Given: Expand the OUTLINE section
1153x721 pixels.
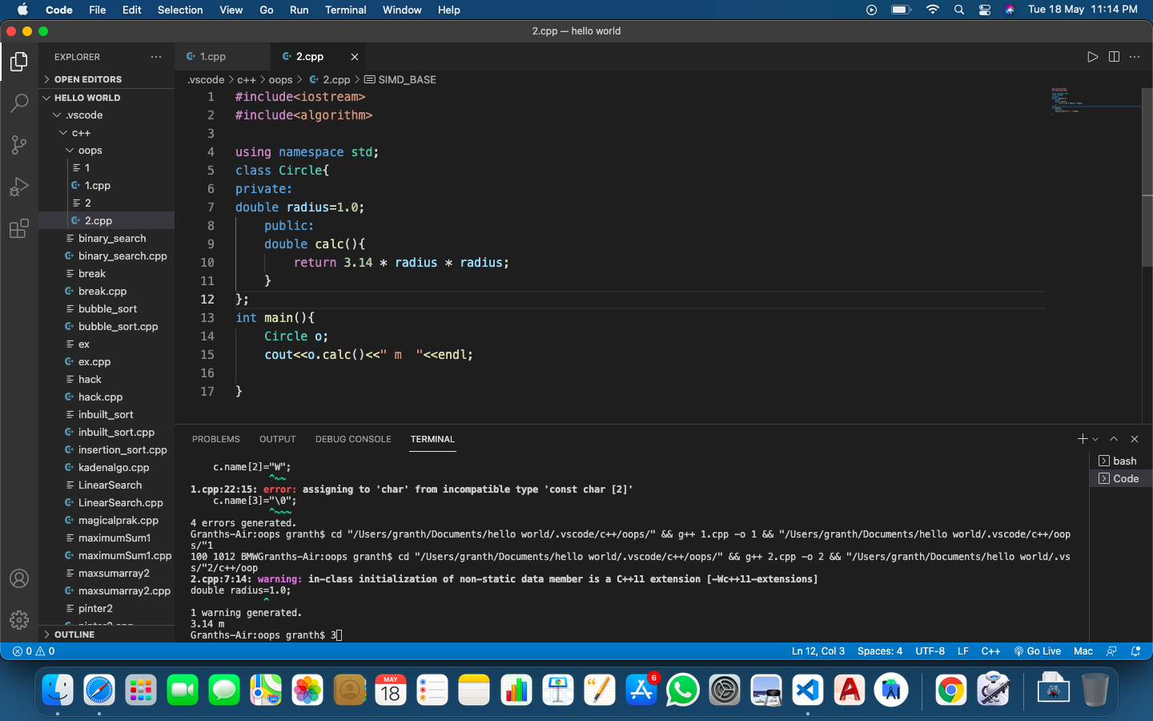Looking at the screenshot, I should tap(74, 634).
